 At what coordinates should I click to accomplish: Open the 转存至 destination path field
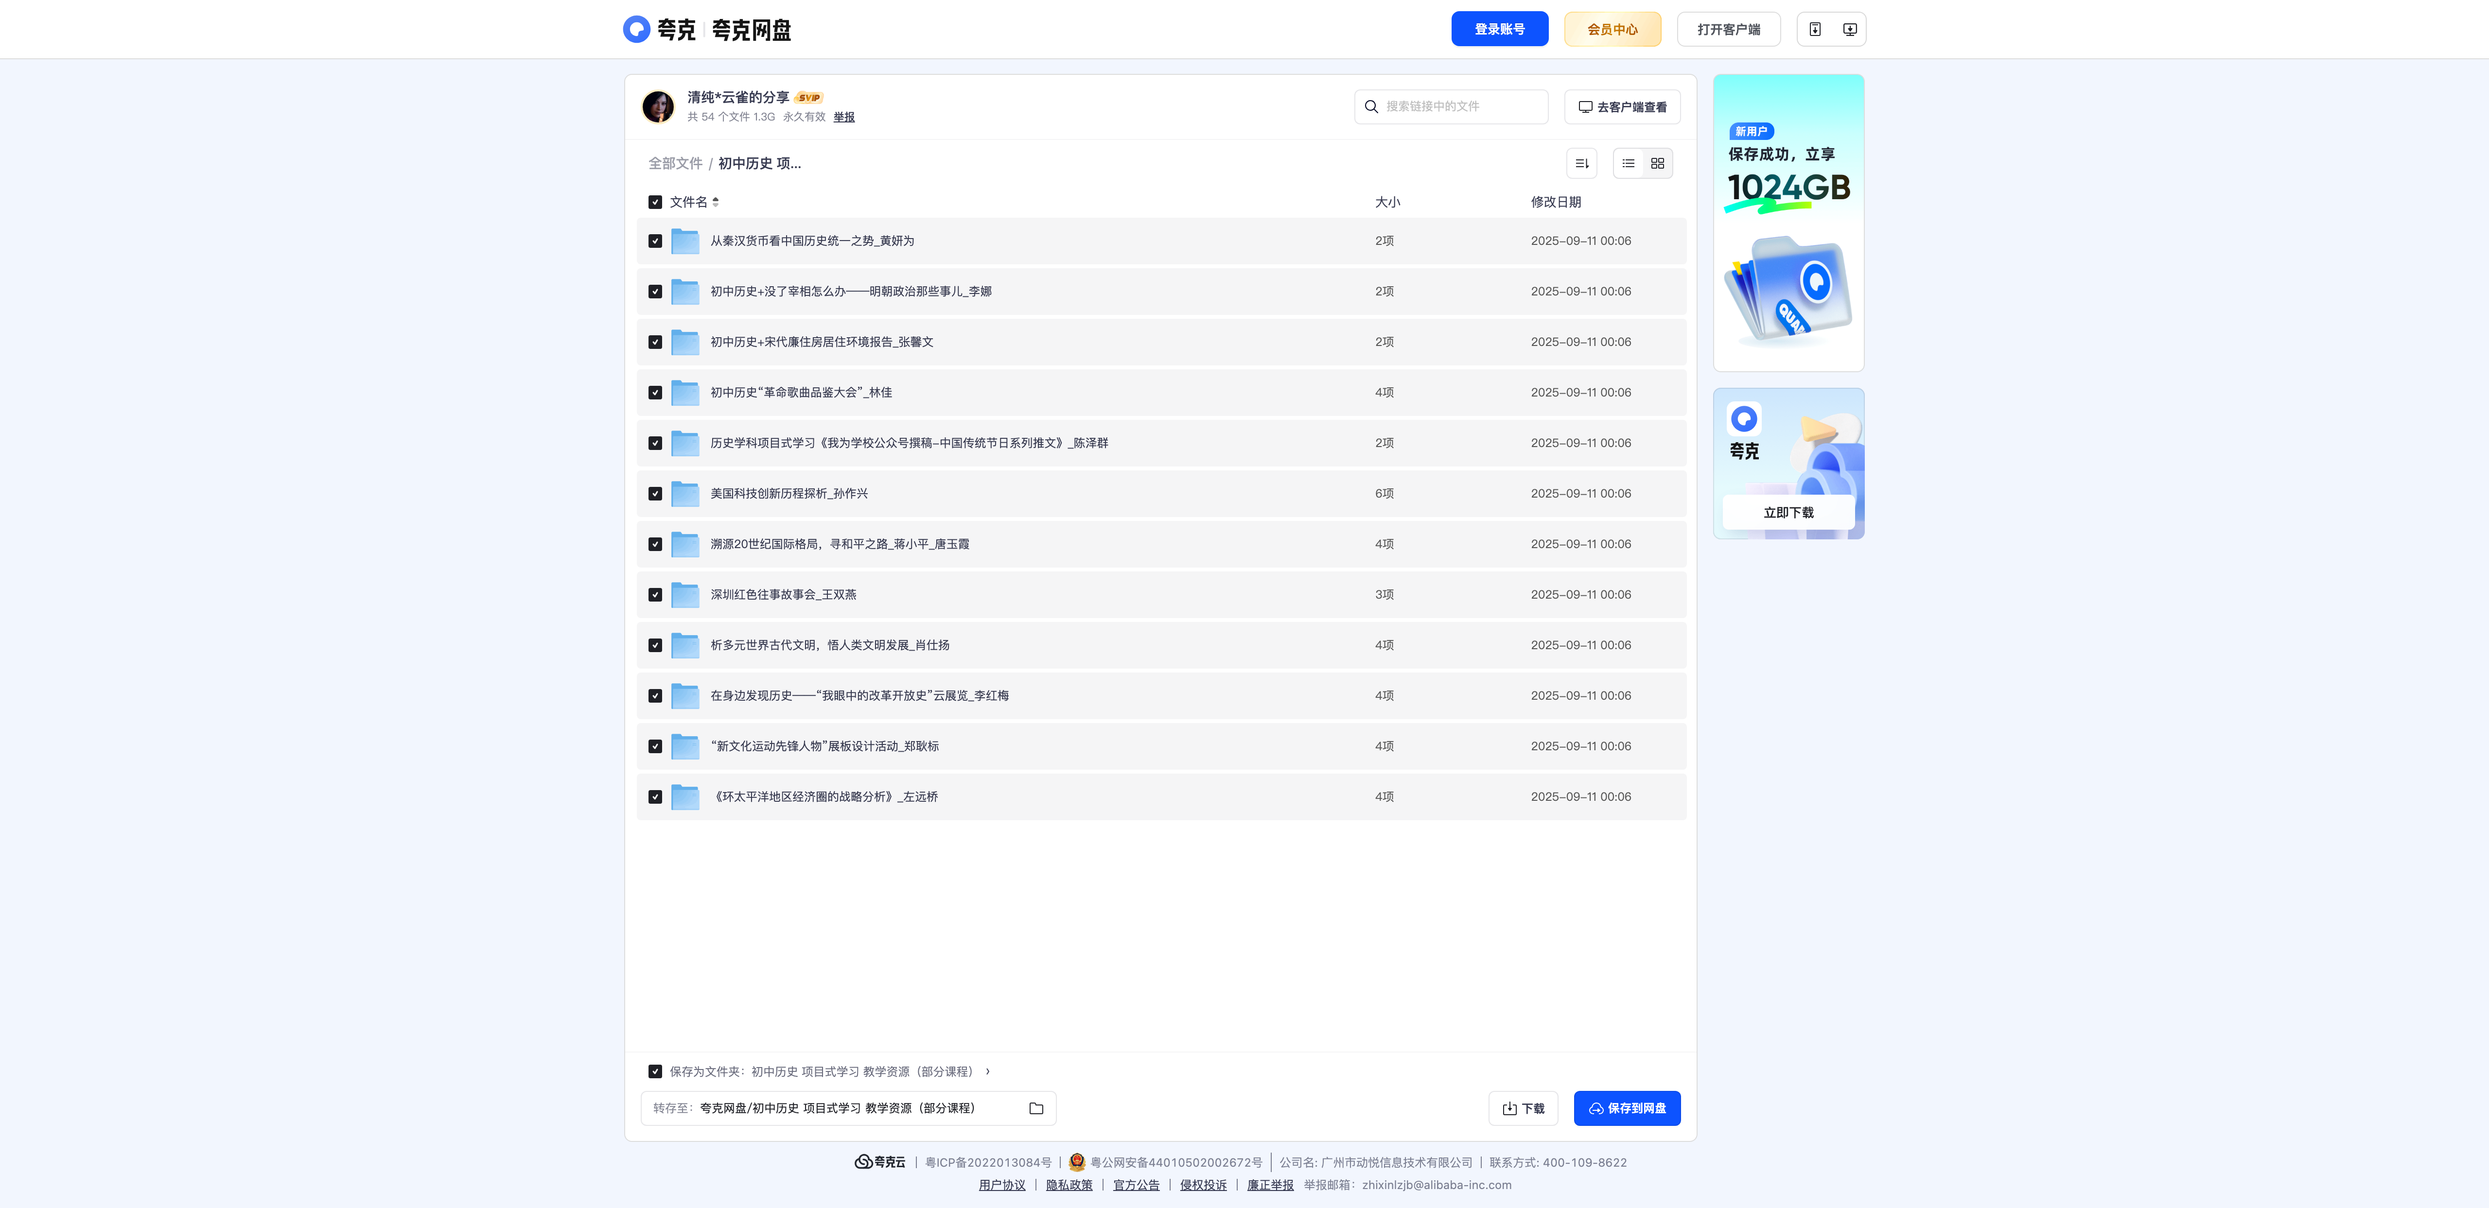[848, 1108]
